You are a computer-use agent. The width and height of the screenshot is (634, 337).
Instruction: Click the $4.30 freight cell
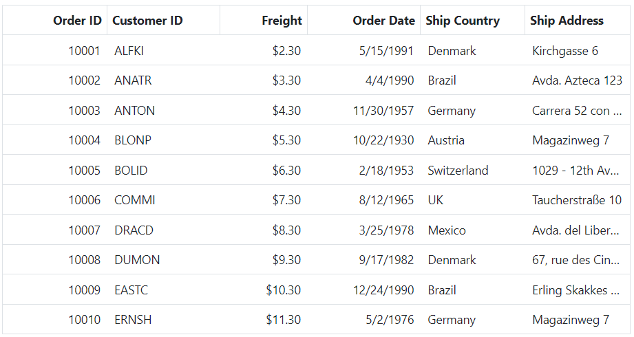(x=264, y=110)
